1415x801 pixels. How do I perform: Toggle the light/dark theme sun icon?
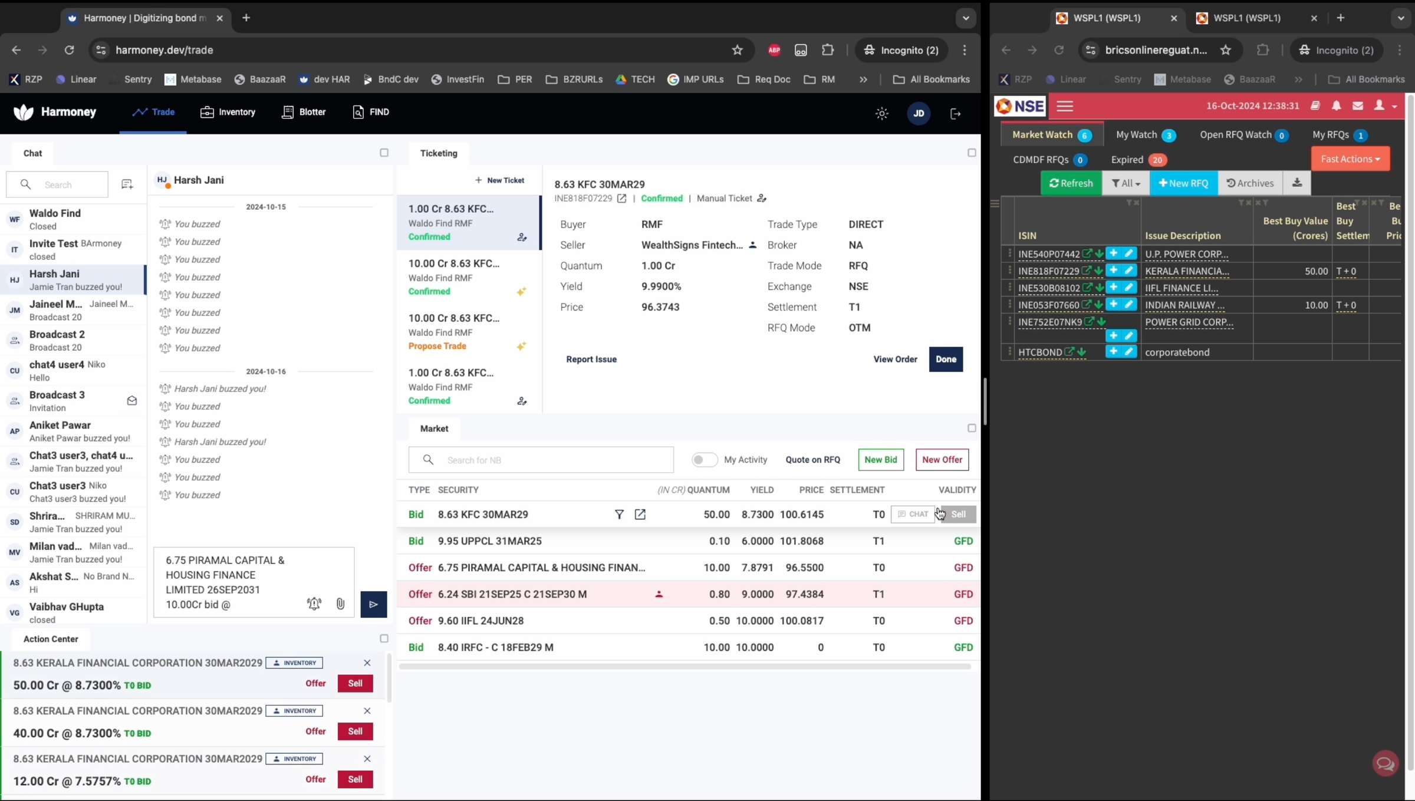(x=881, y=113)
